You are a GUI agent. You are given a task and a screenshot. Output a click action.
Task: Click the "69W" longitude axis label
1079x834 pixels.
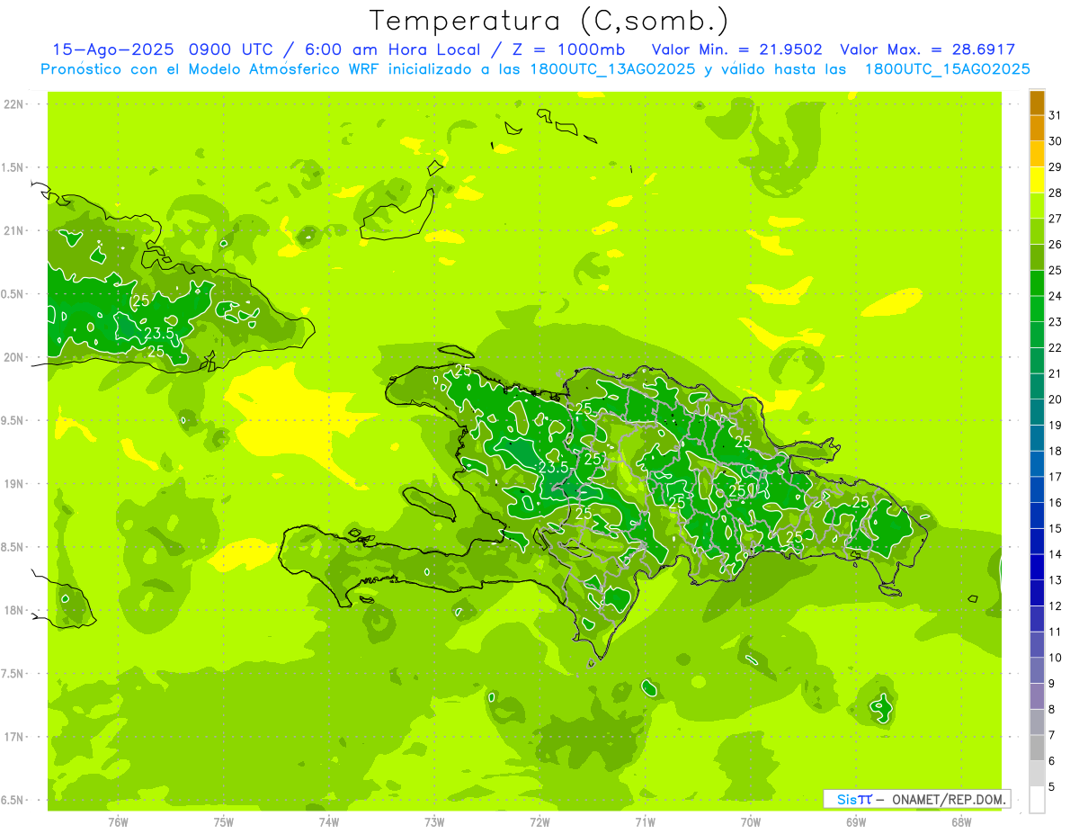tap(856, 821)
